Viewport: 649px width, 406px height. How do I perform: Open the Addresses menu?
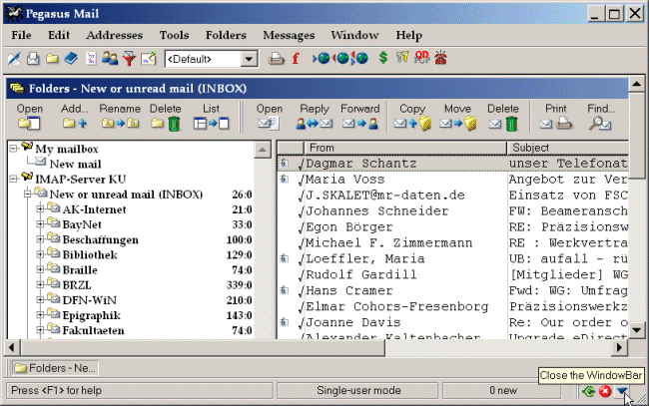pos(114,35)
